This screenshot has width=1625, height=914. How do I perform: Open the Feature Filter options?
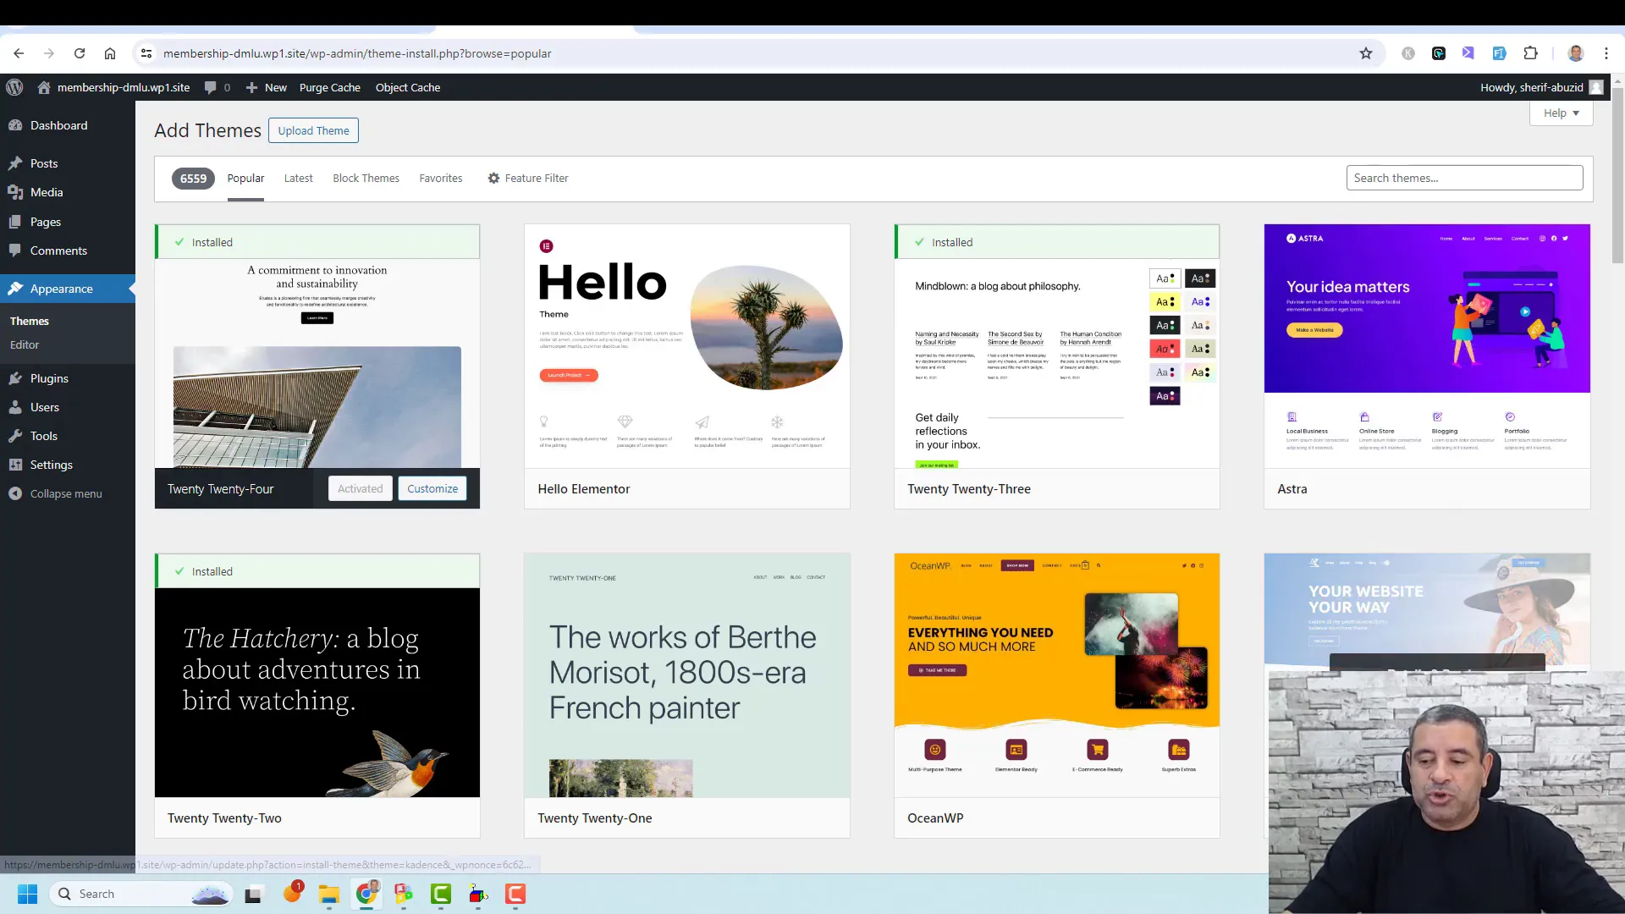tap(527, 178)
